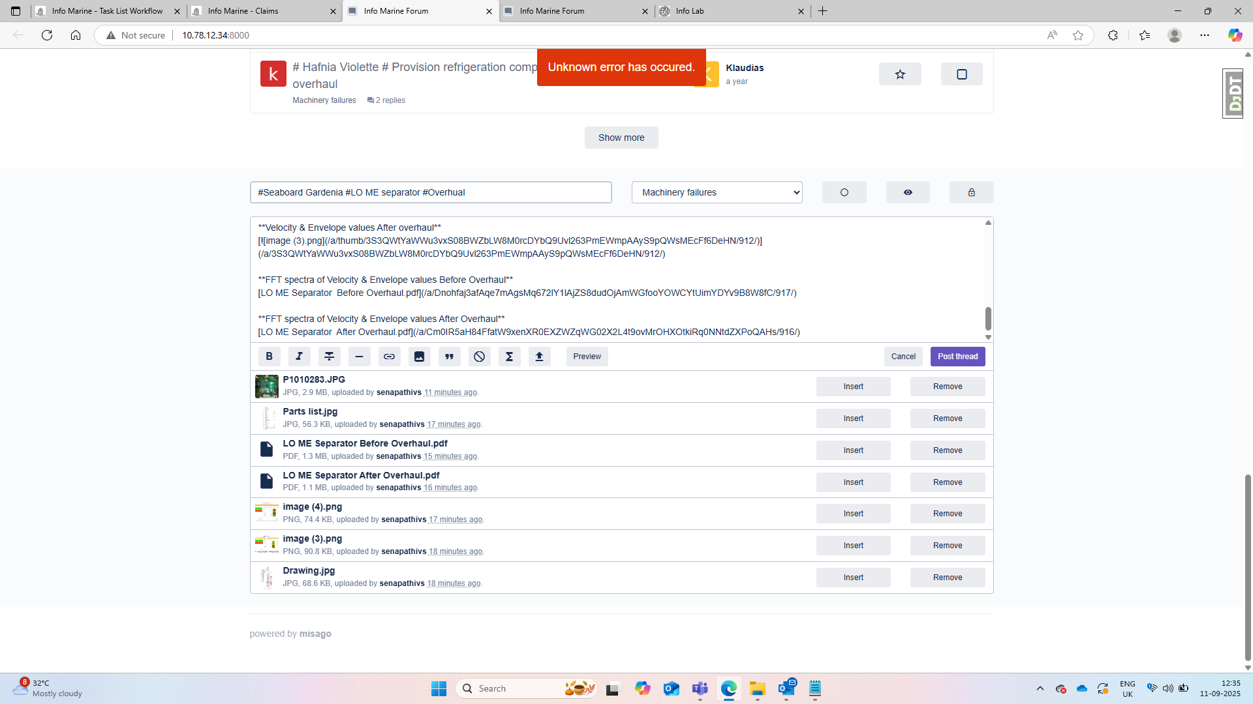This screenshot has height=704, width=1253.
Task: Apply strikethrough formatting in editor
Action: pos(329,357)
